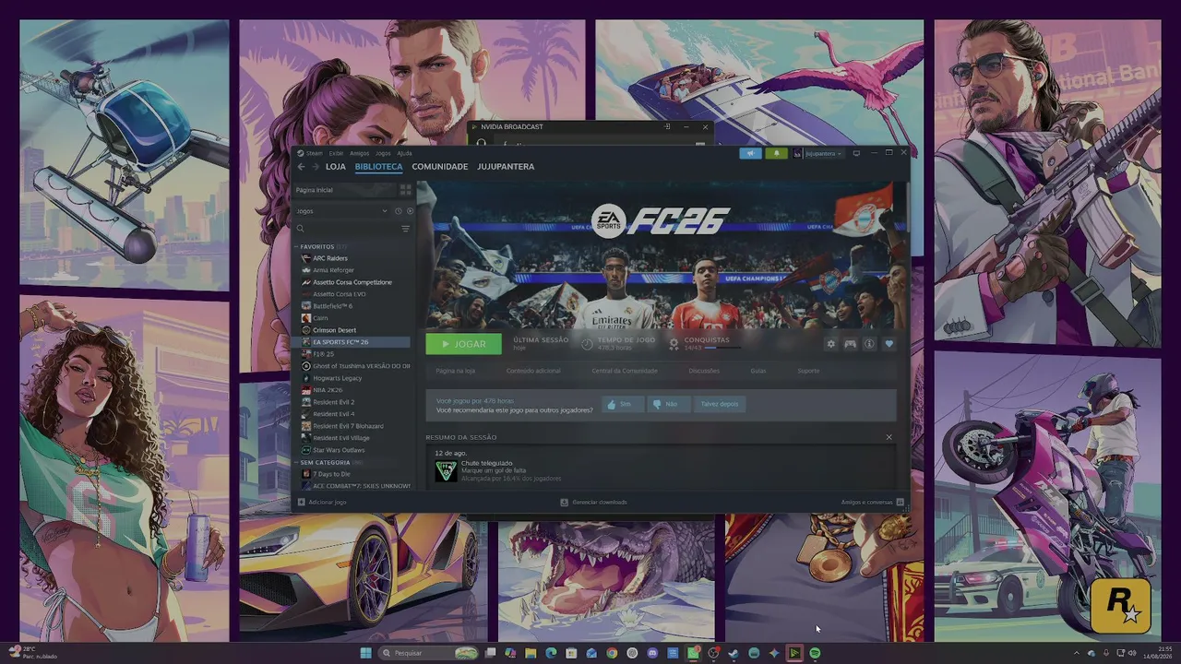
Task: Click Talvez depois button
Action: pyautogui.click(x=719, y=404)
